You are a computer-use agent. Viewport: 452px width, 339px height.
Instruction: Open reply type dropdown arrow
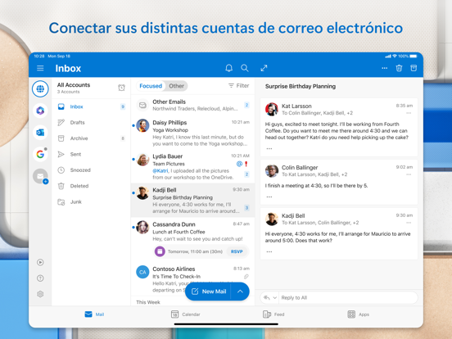[274, 298]
